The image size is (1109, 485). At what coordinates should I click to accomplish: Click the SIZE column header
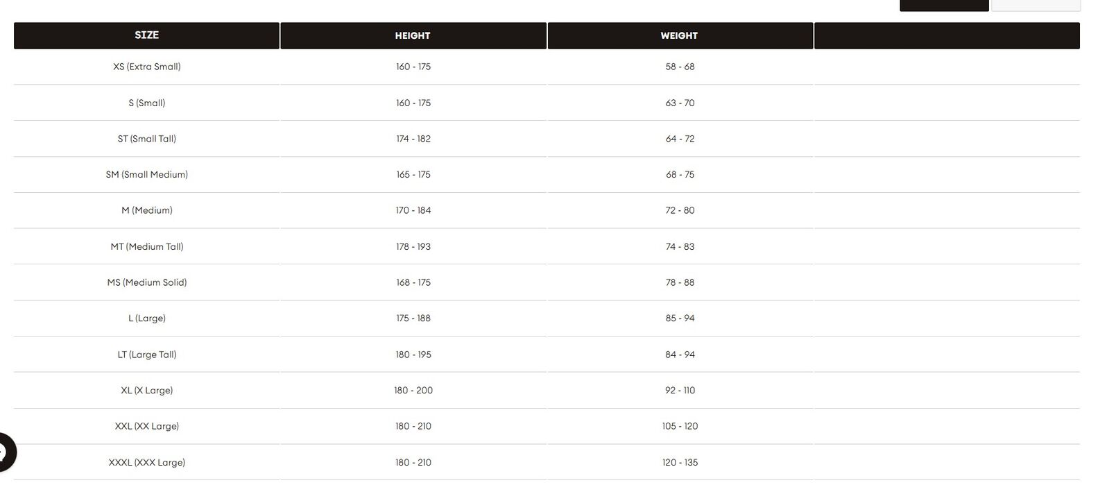[146, 35]
